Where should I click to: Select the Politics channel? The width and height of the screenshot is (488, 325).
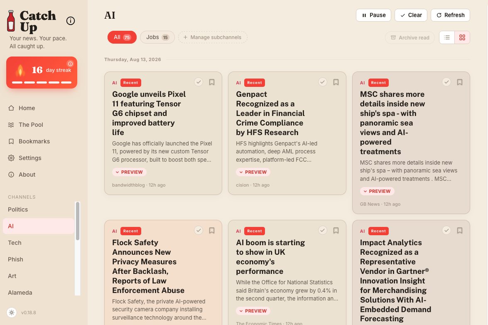(39, 209)
